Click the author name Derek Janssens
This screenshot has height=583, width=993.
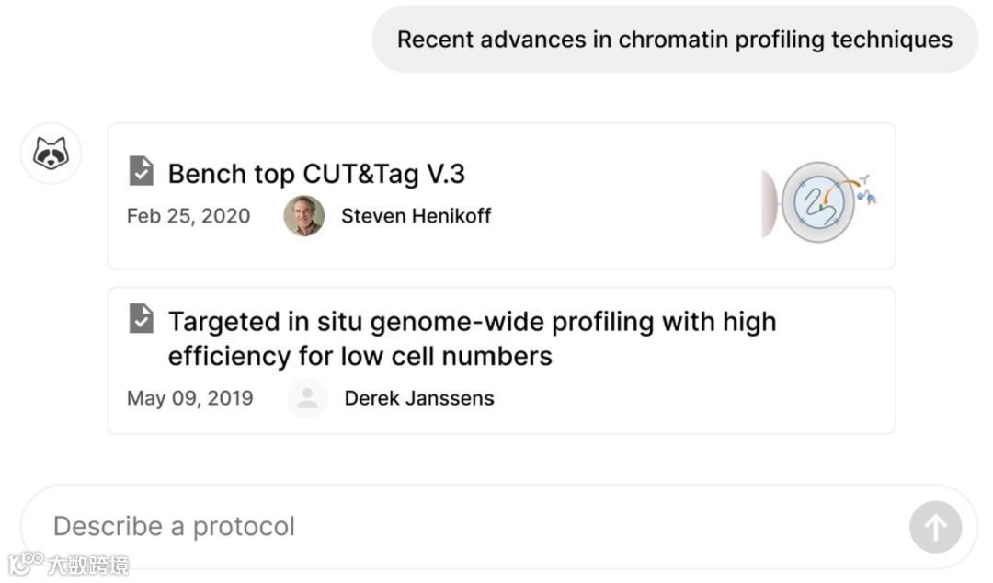click(418, 398)
